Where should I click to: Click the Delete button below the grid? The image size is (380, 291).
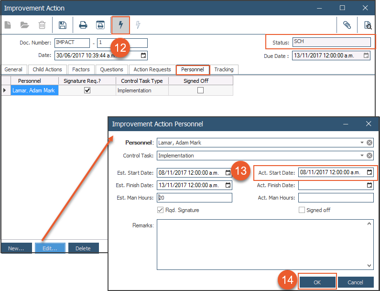(x=83, y=248)
